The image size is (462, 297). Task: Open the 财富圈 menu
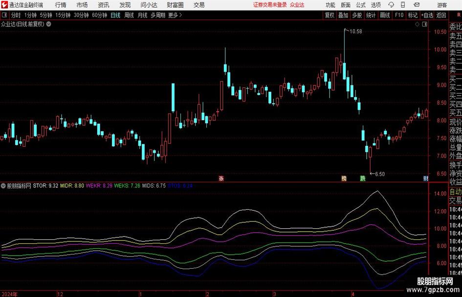click(x=175, y=5)
